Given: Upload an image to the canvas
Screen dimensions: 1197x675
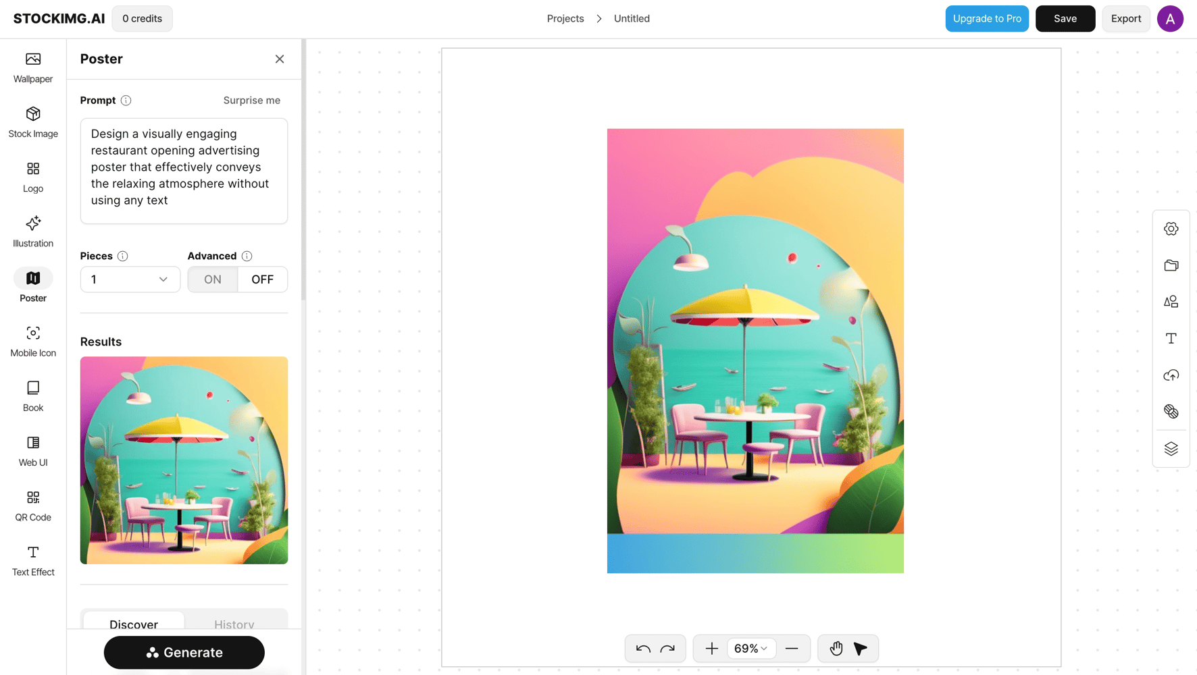Looking at the screenshot, I should point(1171,375).
